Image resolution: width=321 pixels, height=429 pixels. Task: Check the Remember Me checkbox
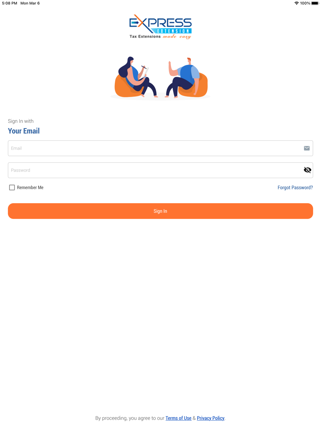coord(12,187)
